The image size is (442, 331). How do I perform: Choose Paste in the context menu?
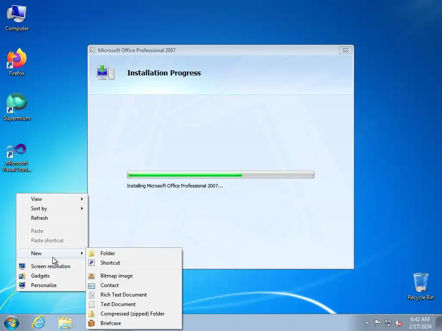click(x=52, y=231)
